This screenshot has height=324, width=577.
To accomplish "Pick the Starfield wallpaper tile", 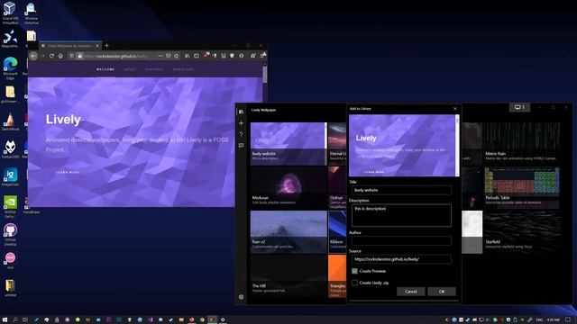I will [522, 232].
